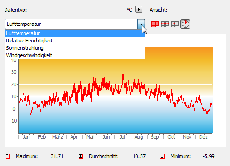This screenshot has width=230, height=166.
Task: Click the Nov month label on the axis
Action: pos(187,137)
